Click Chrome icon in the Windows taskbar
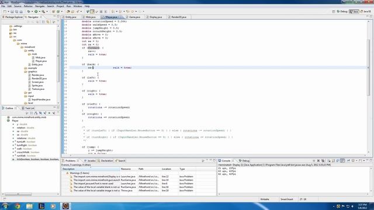Viewport: 374px width, 210px height. 18,206
